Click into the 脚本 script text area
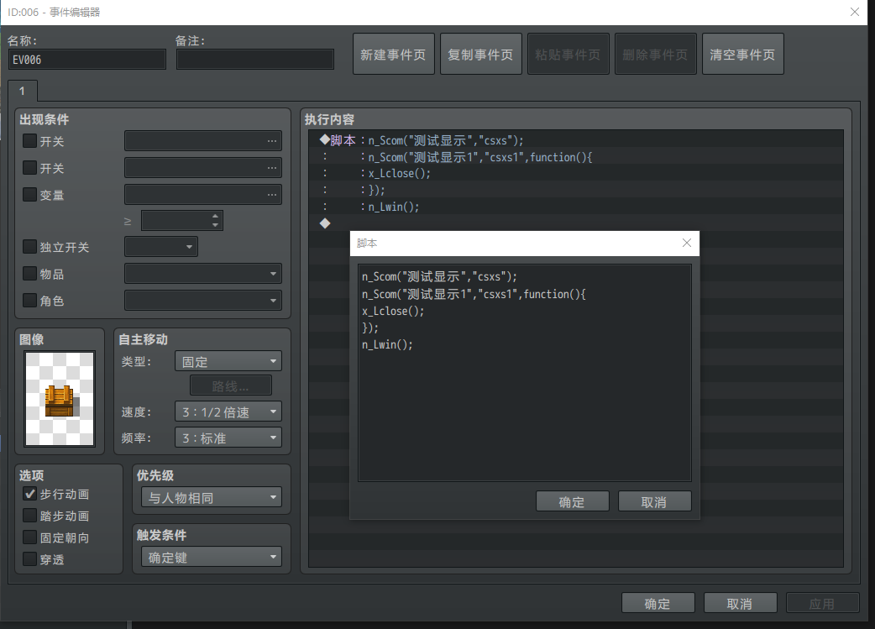Image resolution: width=875 pixels, height=629 pixels. 525,373
